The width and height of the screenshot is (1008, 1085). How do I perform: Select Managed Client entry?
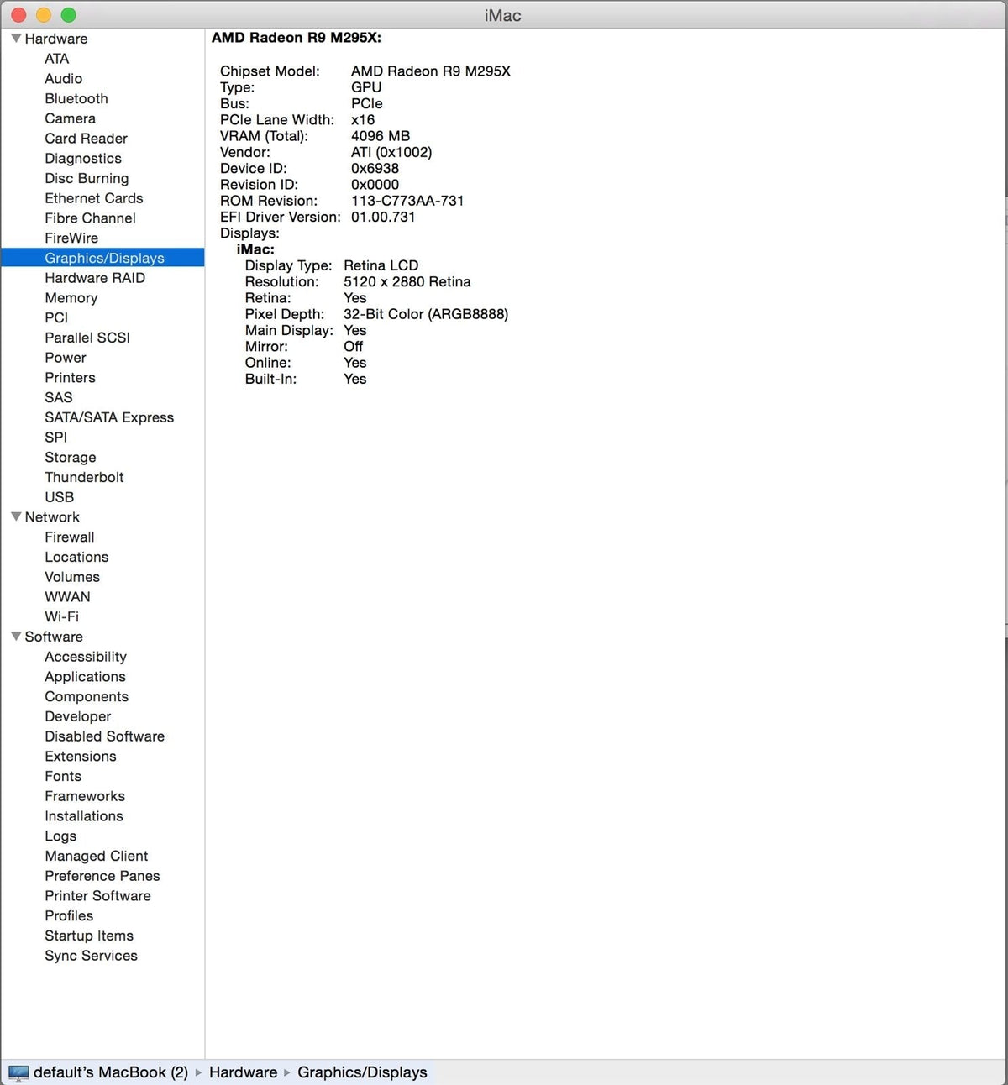pos(97,857)
